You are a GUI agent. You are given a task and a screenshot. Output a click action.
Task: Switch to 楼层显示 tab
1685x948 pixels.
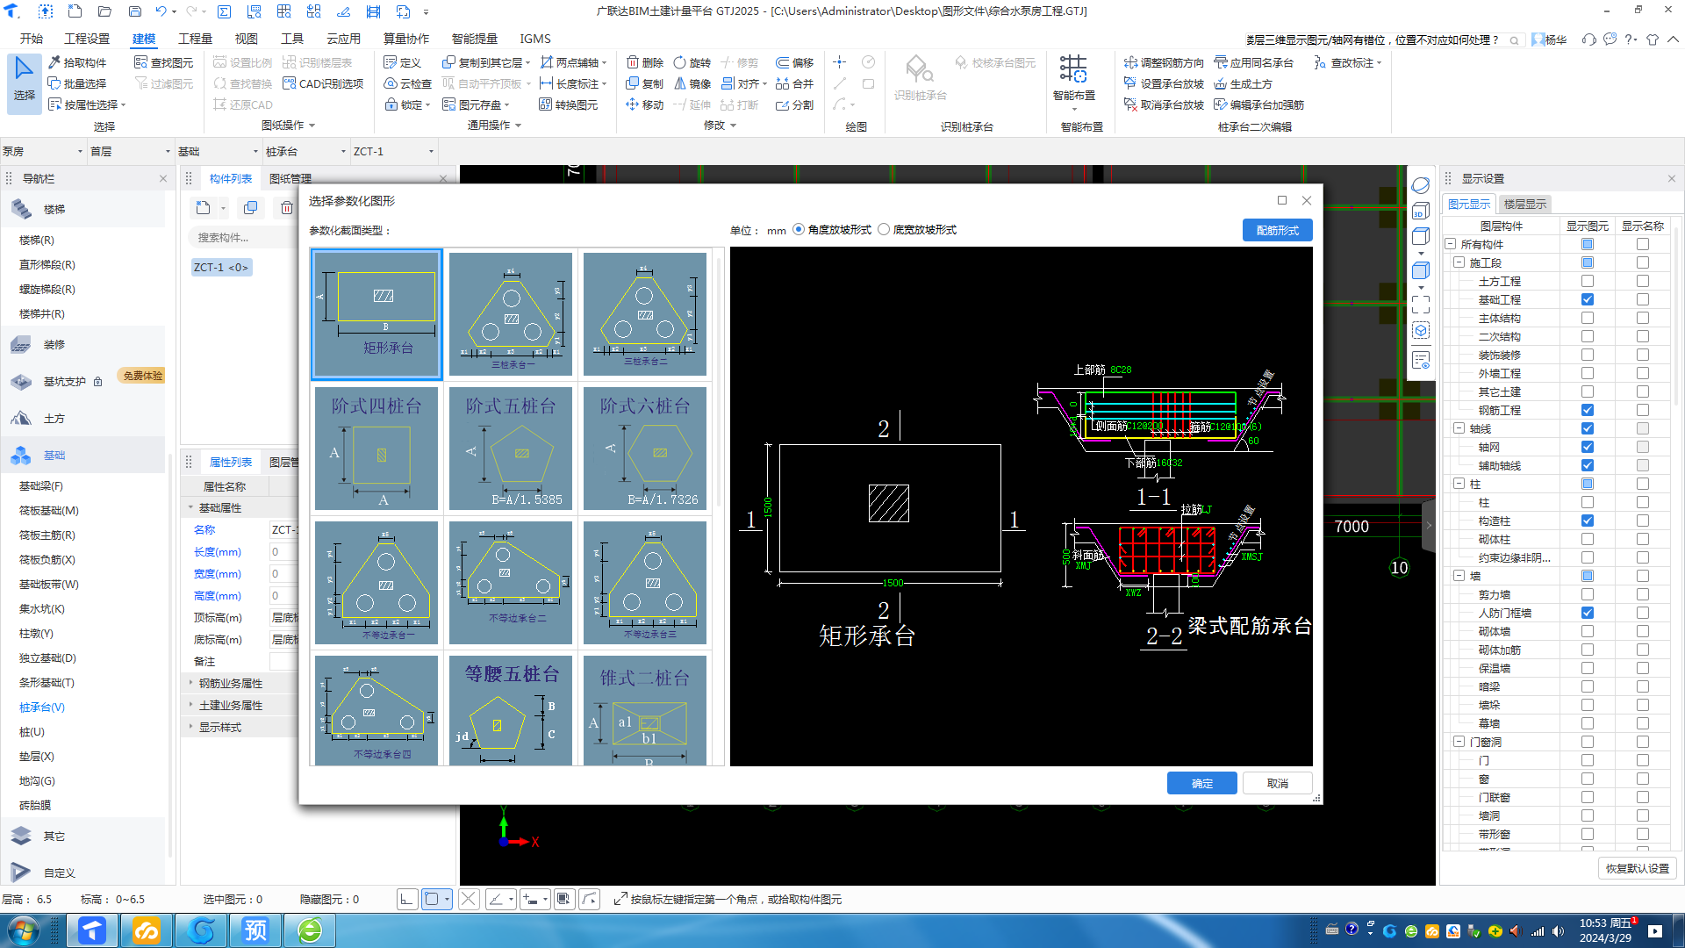coord(1524,204)
